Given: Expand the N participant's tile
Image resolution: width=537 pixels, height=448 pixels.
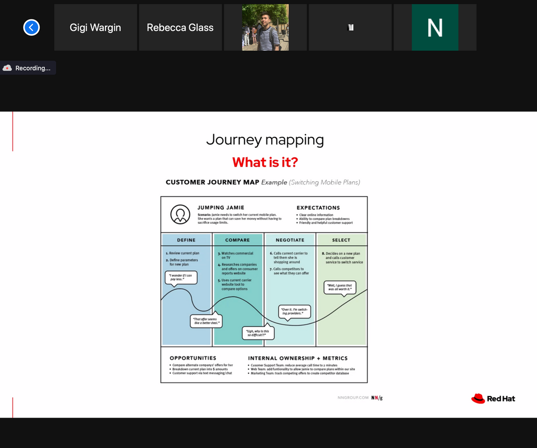Looking at the screenshot, I should (x=435, y=27).
